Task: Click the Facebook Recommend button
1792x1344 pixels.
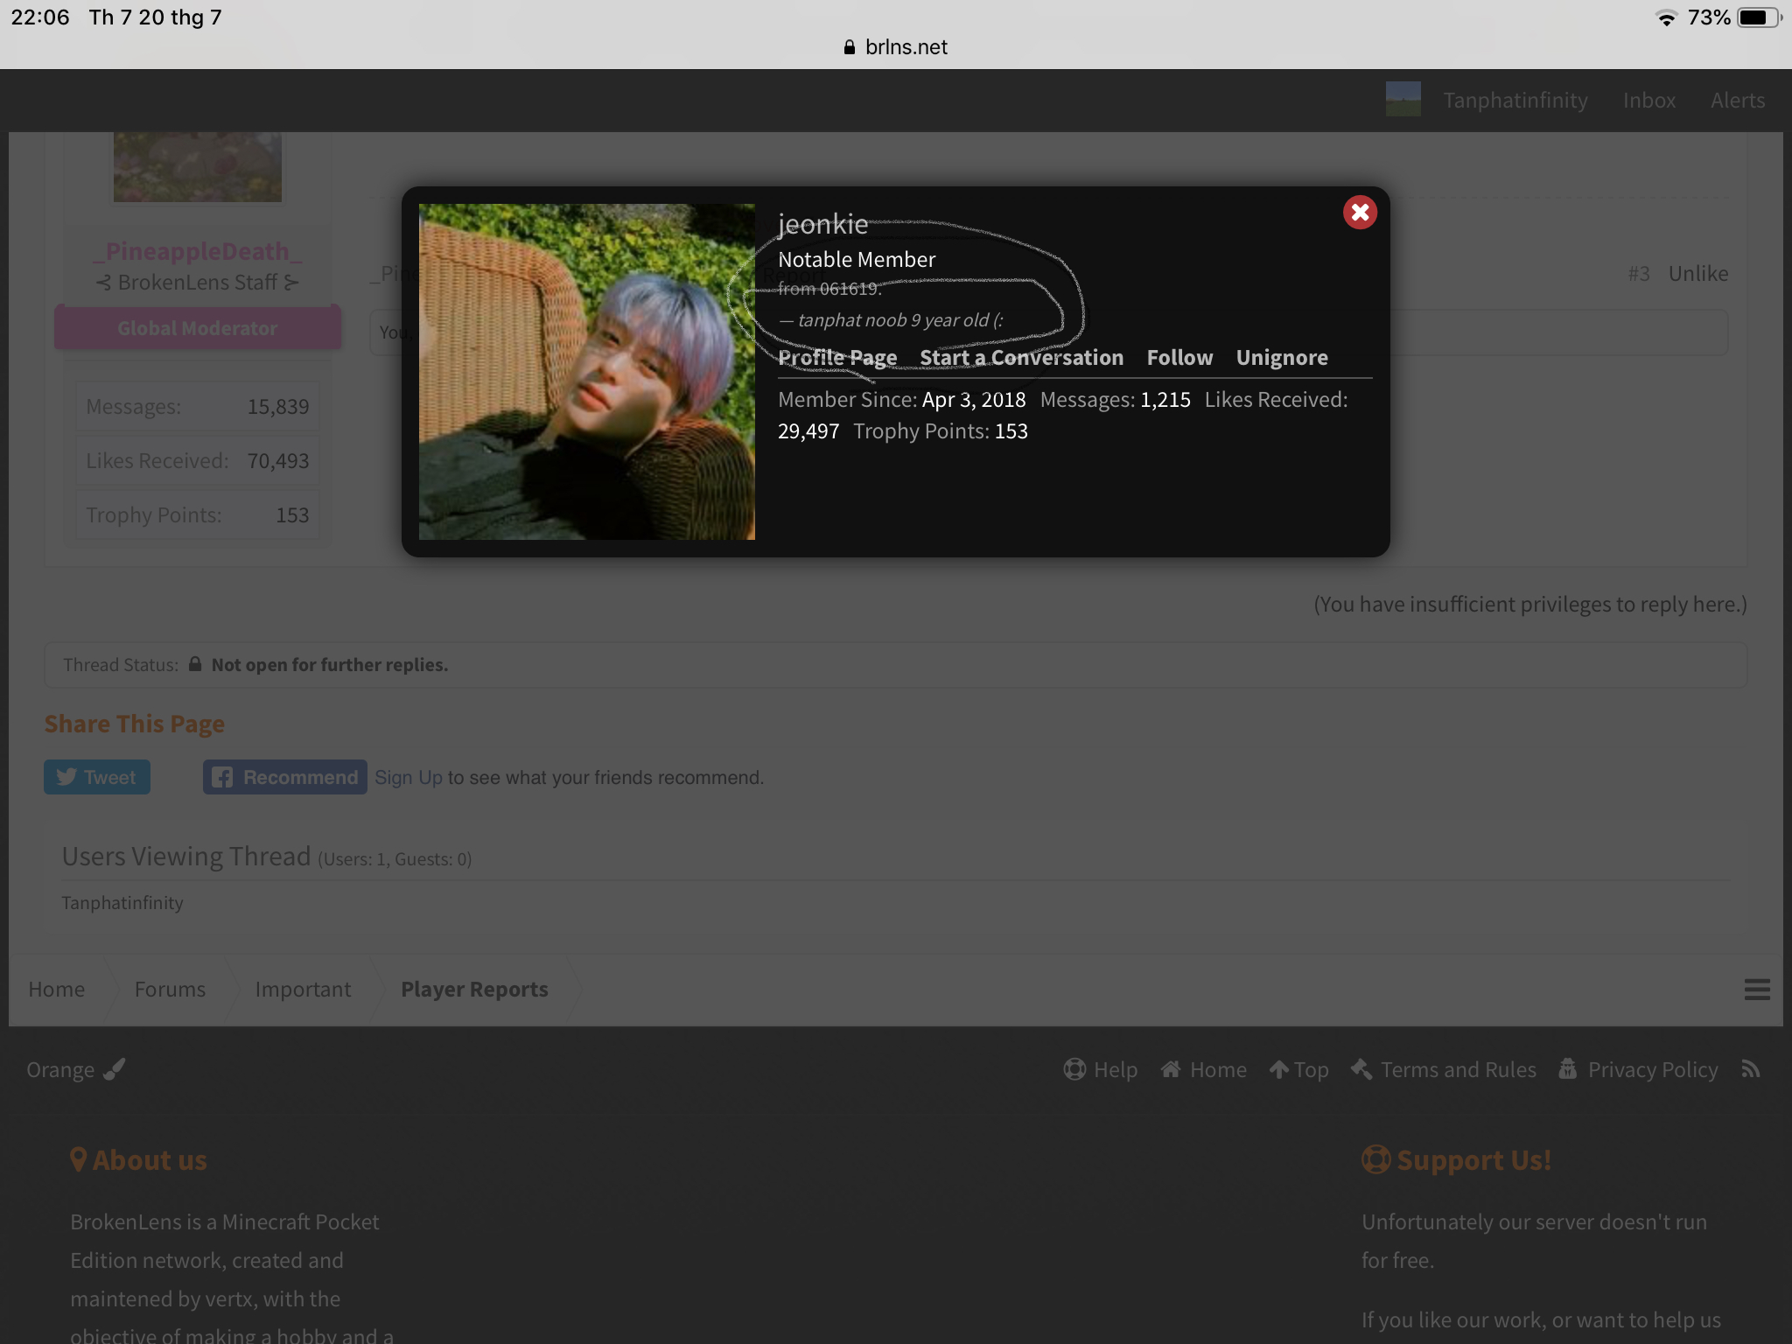Action: click(x=285, y=777)
